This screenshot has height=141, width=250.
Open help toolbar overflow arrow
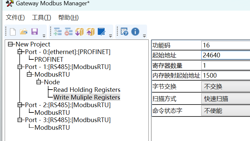144,36
